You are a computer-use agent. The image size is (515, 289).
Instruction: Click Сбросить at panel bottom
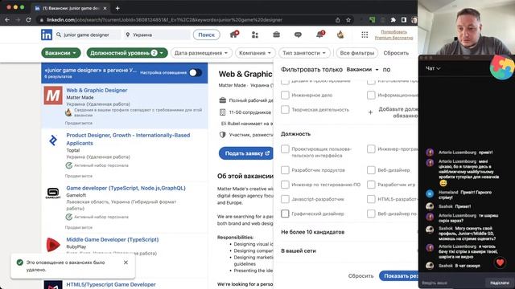coord(360,276)
